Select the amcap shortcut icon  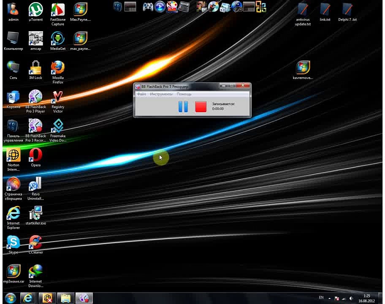pos(35,41)
